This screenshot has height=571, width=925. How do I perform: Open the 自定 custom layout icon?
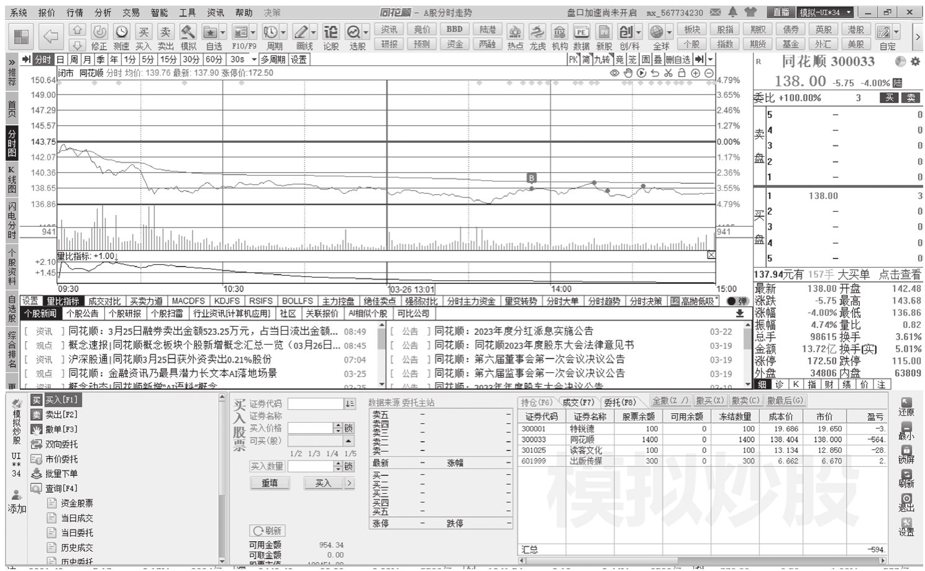[883, 32]
